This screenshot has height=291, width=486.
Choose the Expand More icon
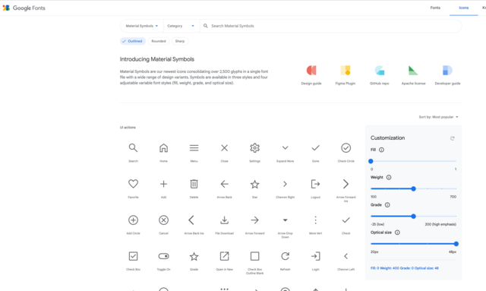(286, 148)
